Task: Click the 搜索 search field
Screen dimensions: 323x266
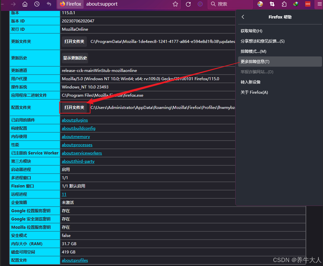Action: tap(230, 4)
